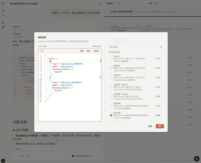Toggle UPPERCASE checkbox in artifact preview
This screenshot has width=201, height=163.
point(160,29)
